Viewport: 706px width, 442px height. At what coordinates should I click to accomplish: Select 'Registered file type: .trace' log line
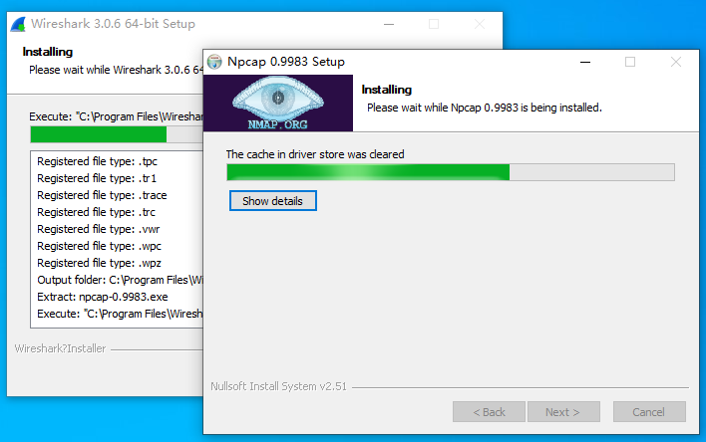(x=102, y=195)
